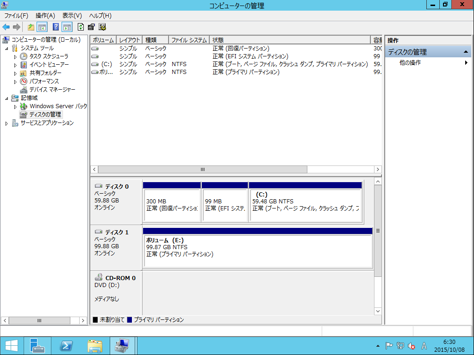Click the Back arrow toolbar icon
Image resolution: width=474 pixels, height=355 pixels.
click(x=6, y=27)
